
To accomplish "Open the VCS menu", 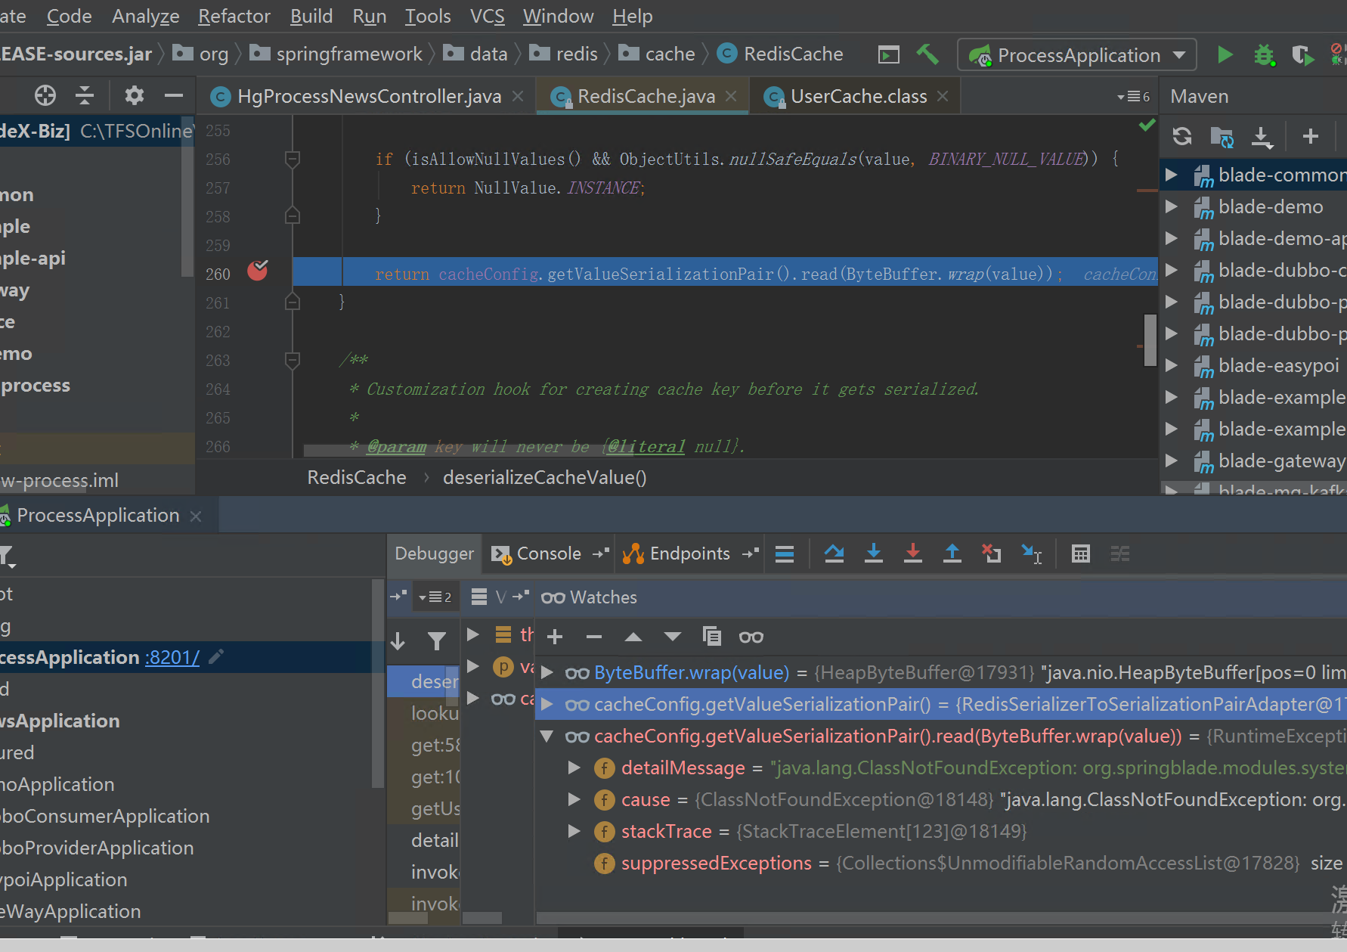I will click(487, 16).
